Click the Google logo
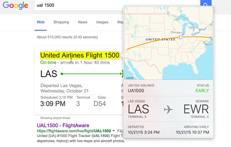Image resolution: width=231 pixels, height=147 pixels. [15, 6]
